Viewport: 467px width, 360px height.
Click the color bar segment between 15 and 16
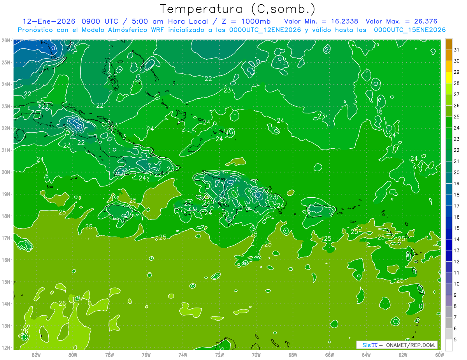point(449,223)
